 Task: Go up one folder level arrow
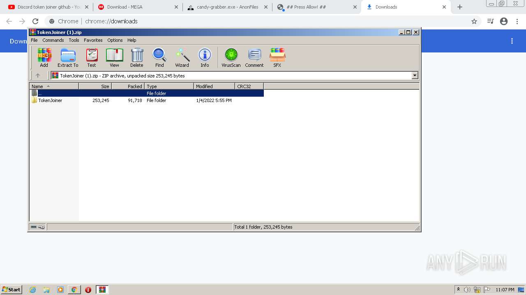pos(38,75)
